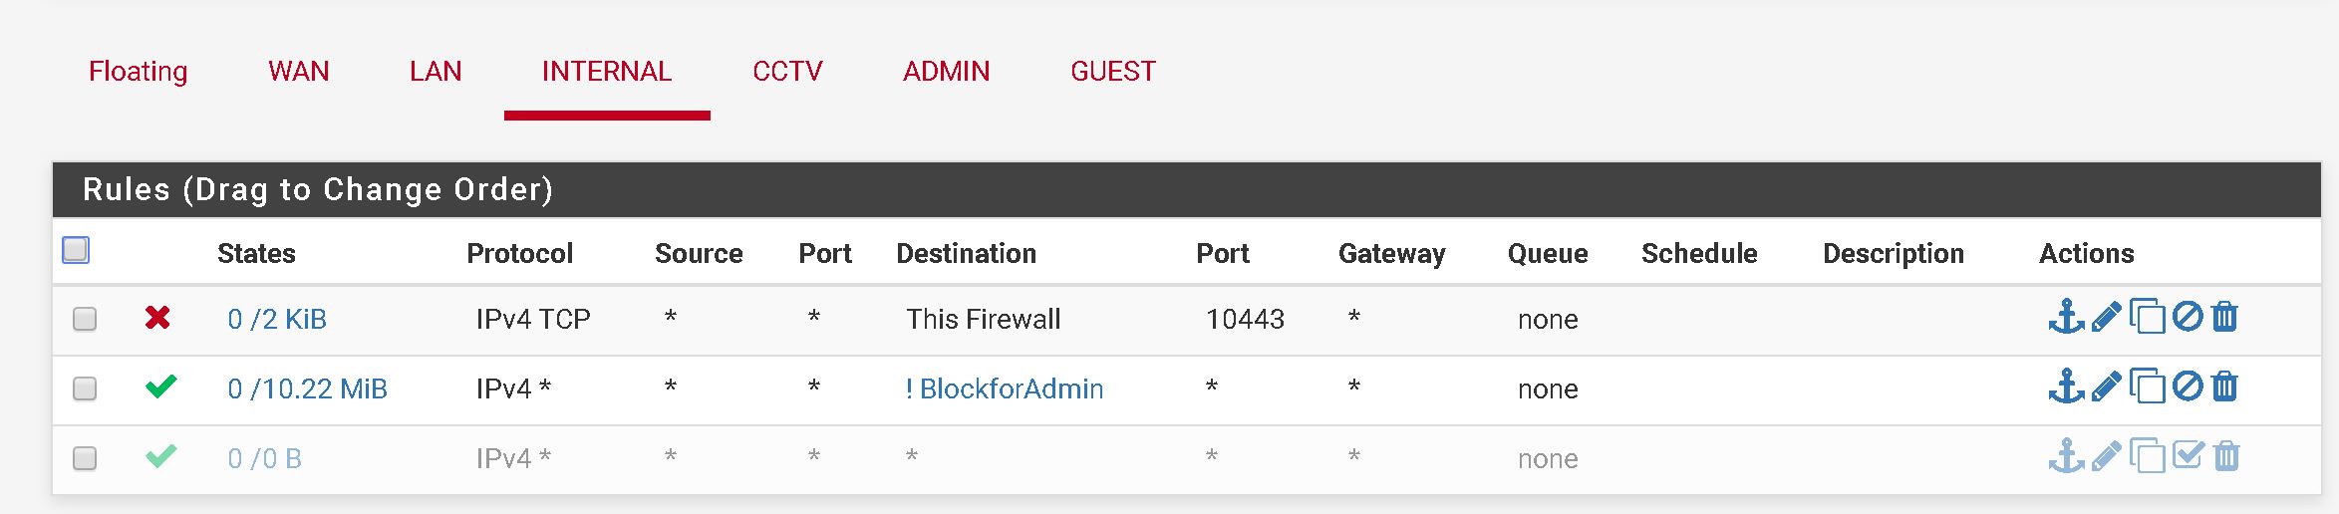Screen dimensions: 2339x514
Task: Click the anchor icon on BlockforAdmin rule
Action: [2066, 385]
